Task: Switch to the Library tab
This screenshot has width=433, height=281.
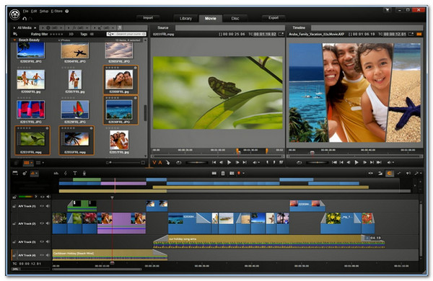Action: point(185,19)
